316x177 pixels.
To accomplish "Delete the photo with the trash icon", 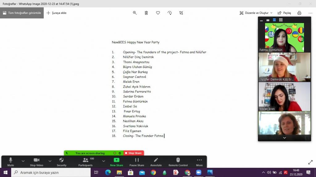I will click(x=146, y=13).
